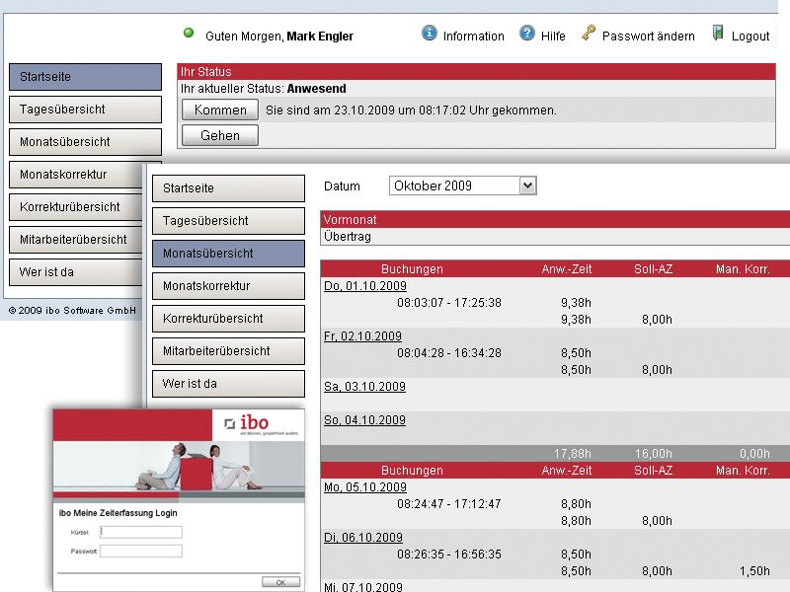Viewport: 790px width, 592px height.
Task: Click copyright text 2009 ibo Software GmbH
Action: 72,311
